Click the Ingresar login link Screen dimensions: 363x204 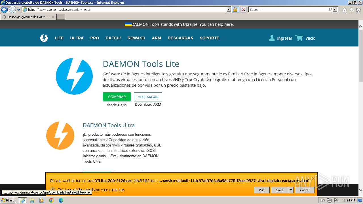(x=284, y=38)
